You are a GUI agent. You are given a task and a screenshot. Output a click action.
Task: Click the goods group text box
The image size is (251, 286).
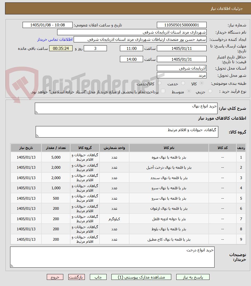127,132
